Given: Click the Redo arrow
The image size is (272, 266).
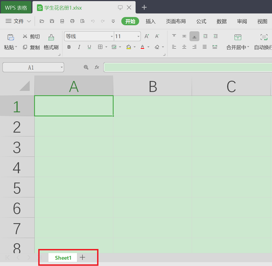Looking at the screenshot, I should (103, 21).
